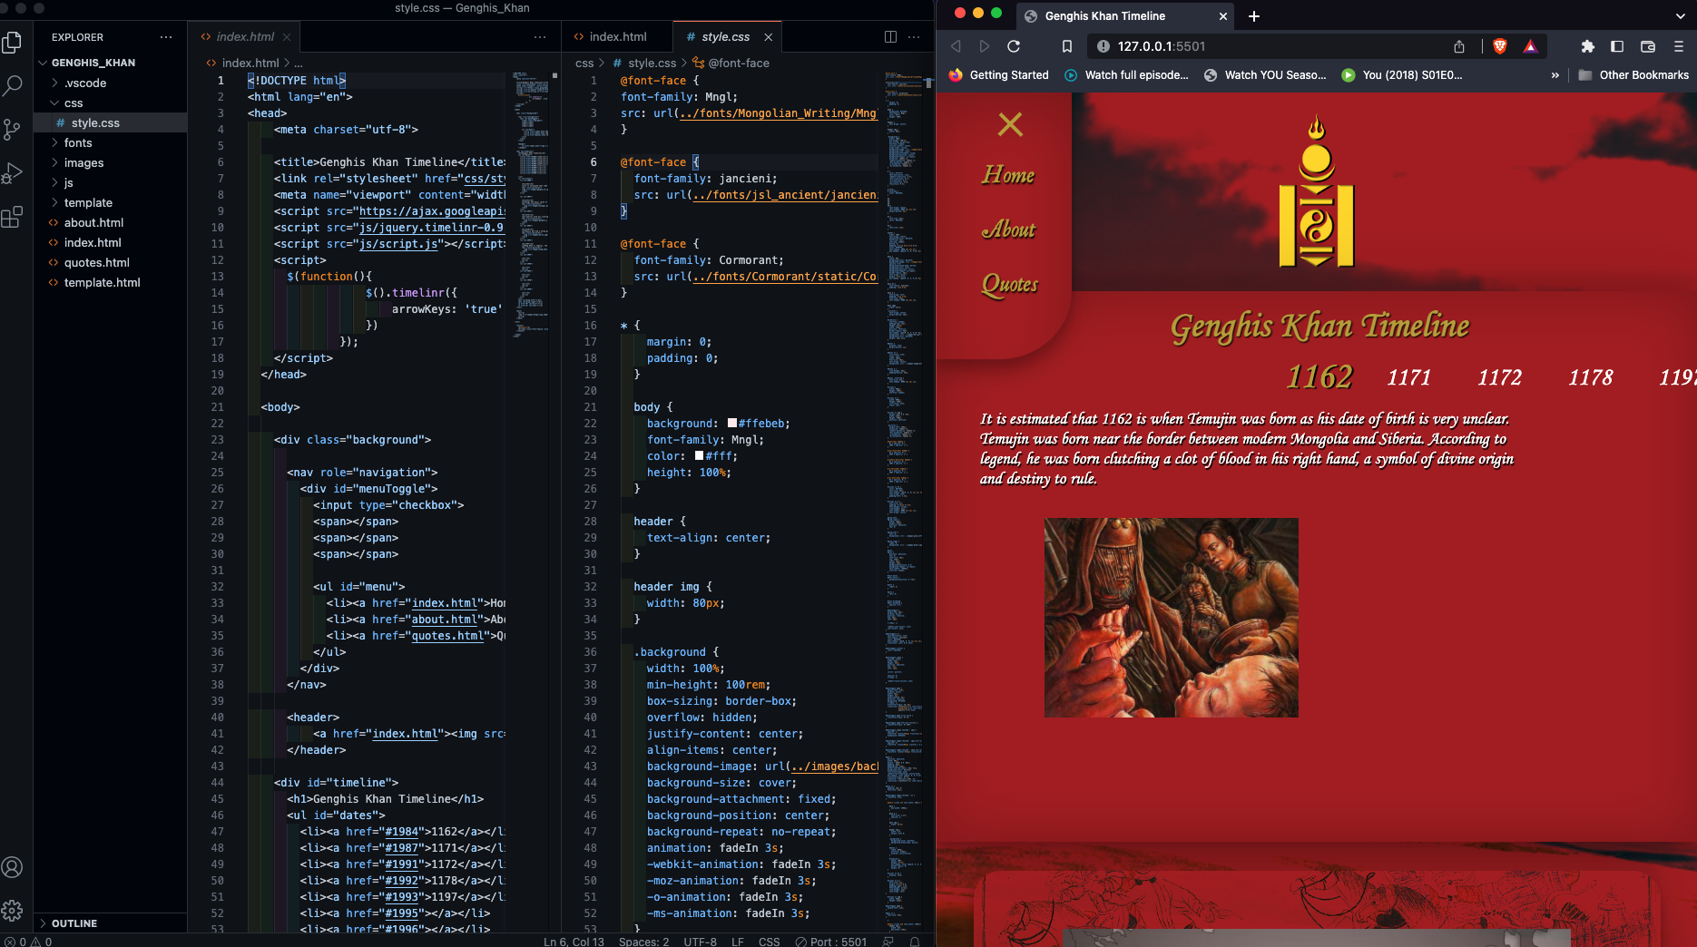This screenshot has width=1697, height=947.
Task: Click the share icon in address bar
Action: point(1459,46)
